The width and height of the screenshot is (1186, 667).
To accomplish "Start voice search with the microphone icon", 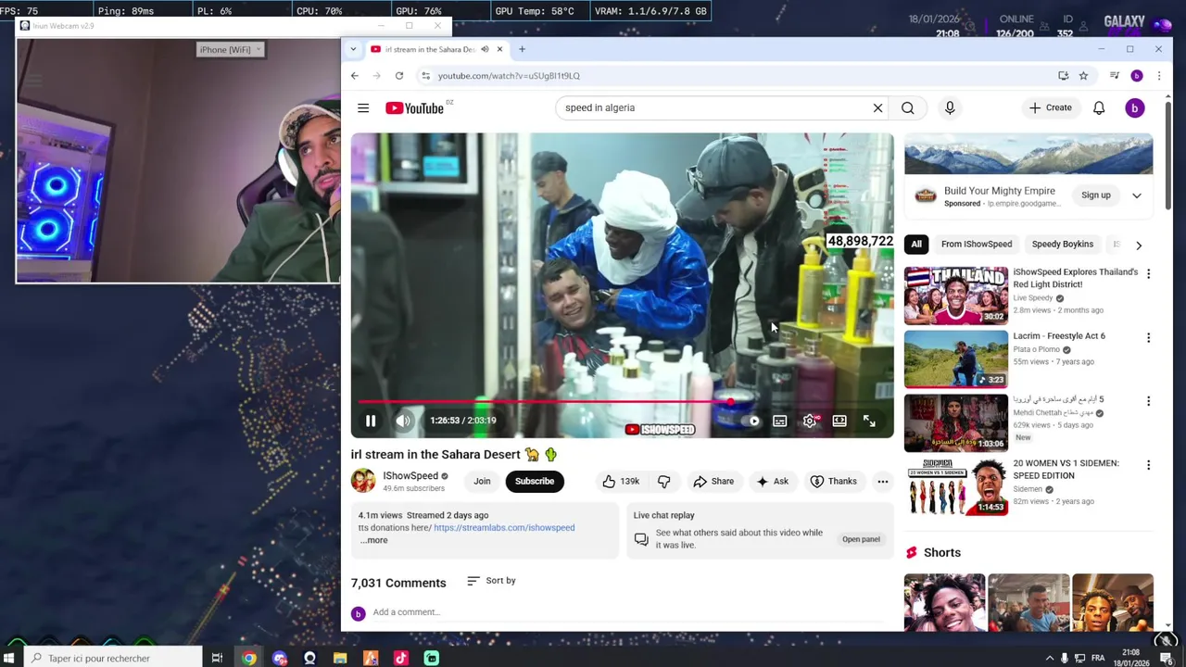I will 950,108.
